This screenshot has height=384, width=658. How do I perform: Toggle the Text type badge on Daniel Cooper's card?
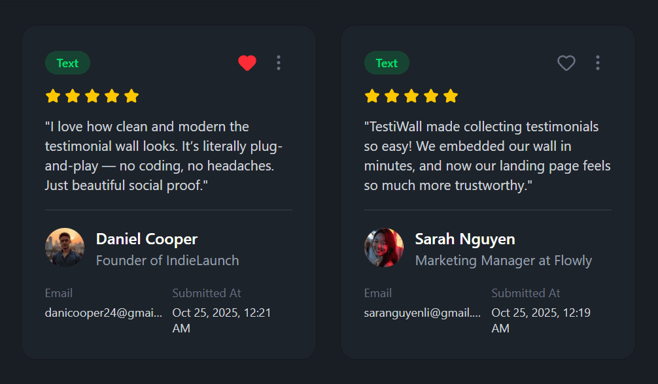pos(67,63)
